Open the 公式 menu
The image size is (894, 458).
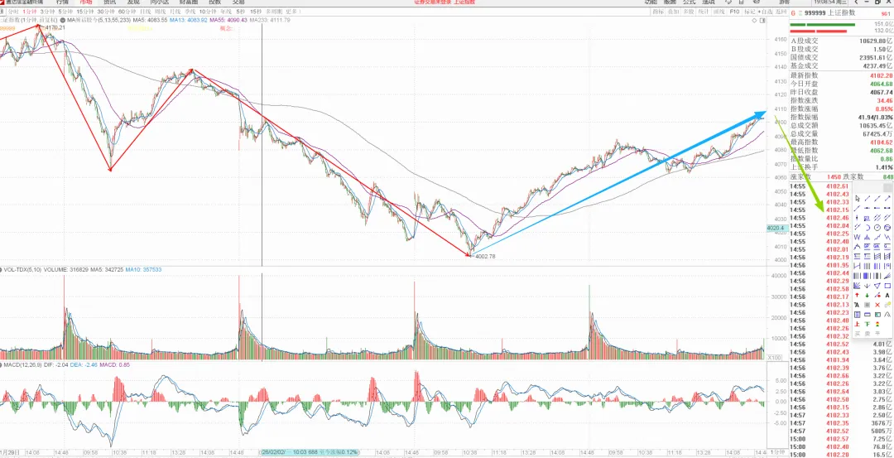point(690,2)
